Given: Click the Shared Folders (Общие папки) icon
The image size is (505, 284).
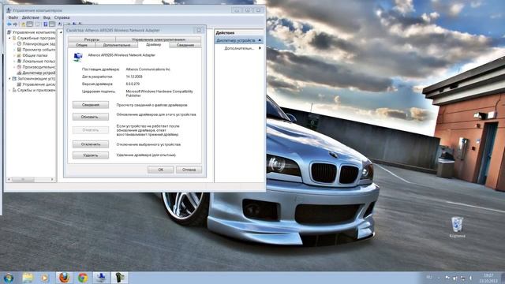Looking at the screenshot, I should pyautogui.click(x=19, y=55).
